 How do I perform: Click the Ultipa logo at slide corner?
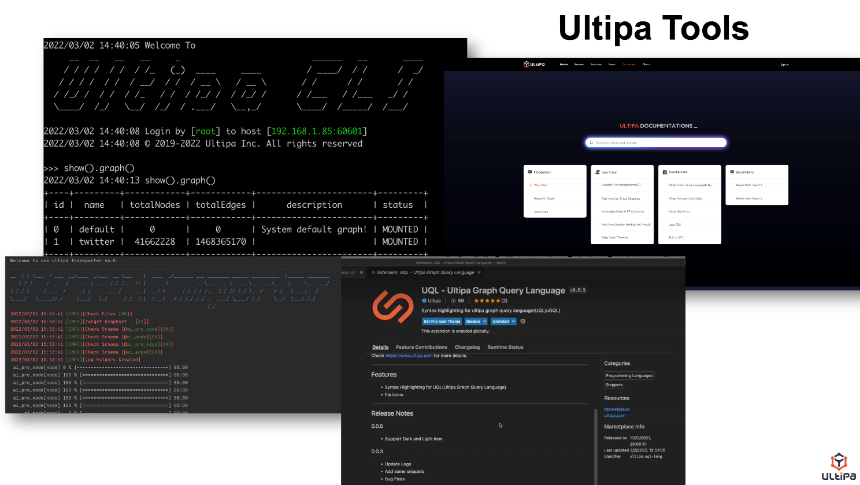tap(839, 467)
